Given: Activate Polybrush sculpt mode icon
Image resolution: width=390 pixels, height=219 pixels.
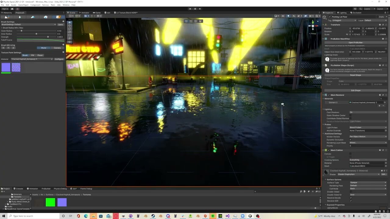Looking at the screenshot, I should pos(7,17).
